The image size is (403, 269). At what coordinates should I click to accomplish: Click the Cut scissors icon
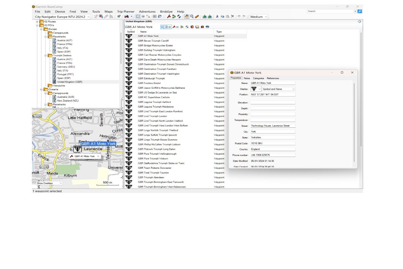pyautogui.click(x=217, y=17)
